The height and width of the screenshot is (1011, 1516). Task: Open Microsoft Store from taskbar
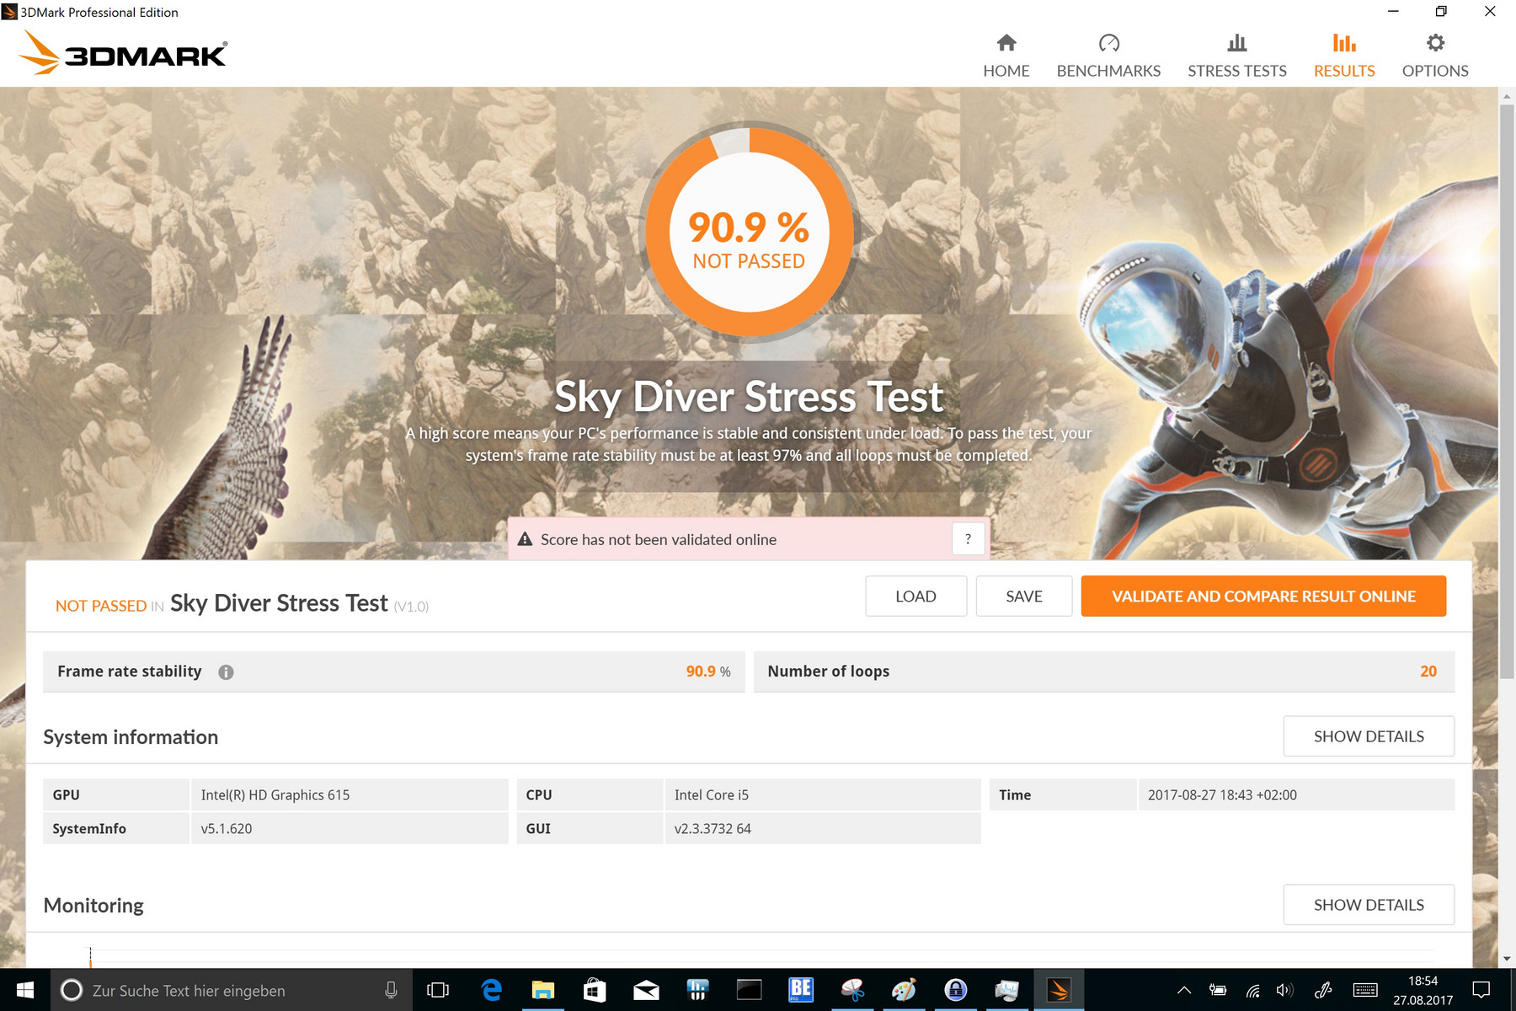[595, 990]
